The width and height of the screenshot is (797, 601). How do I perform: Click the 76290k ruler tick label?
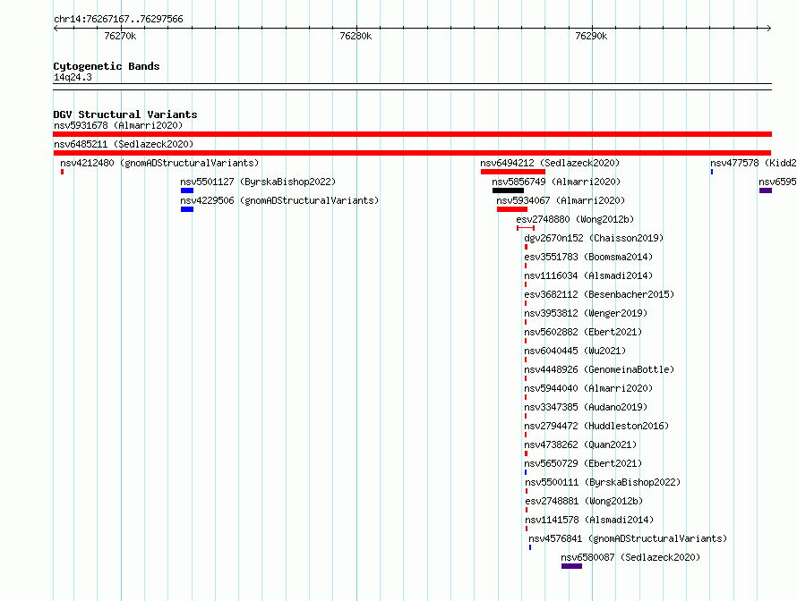(x=591, y=36)
